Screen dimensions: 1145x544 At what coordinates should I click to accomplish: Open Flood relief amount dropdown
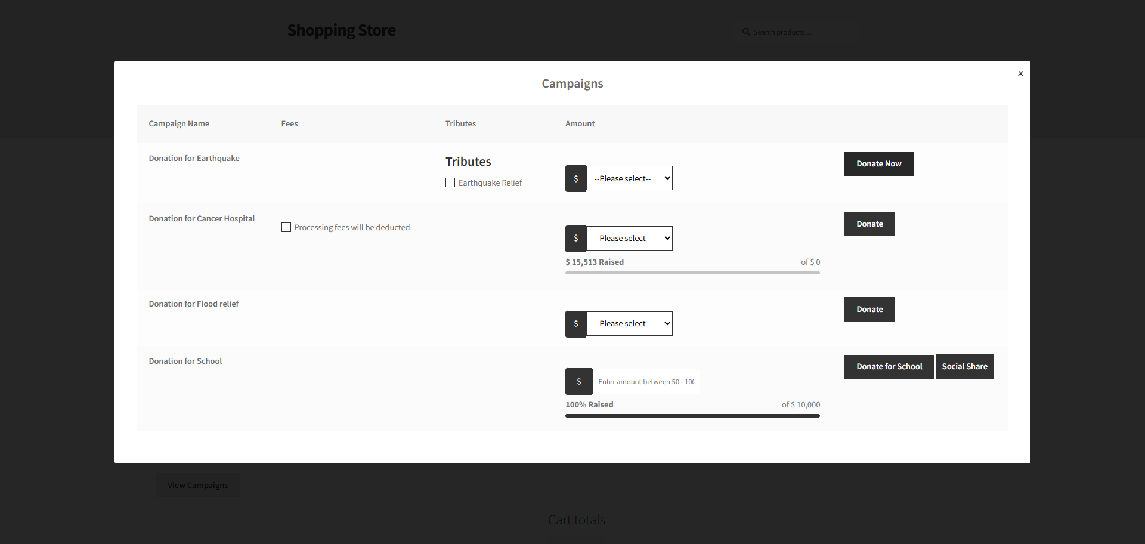(x=629, y=324)
